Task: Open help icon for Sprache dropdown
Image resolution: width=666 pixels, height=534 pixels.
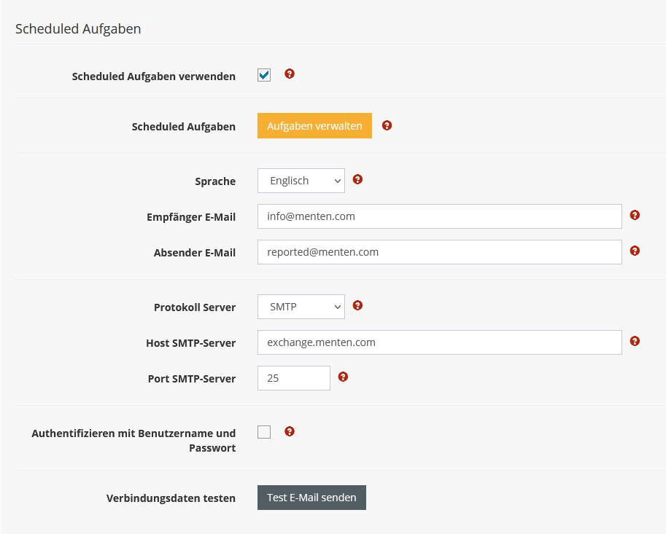Action: coord(357,179)
